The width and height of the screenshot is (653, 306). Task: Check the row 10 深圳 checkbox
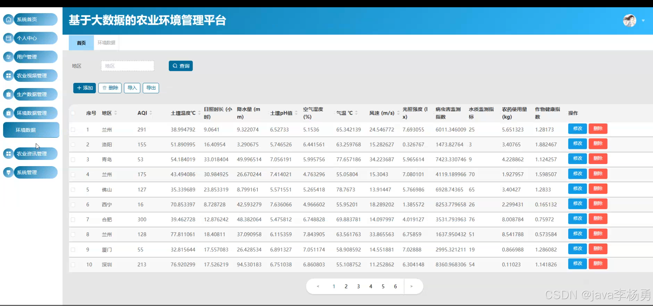pos(73,265)
